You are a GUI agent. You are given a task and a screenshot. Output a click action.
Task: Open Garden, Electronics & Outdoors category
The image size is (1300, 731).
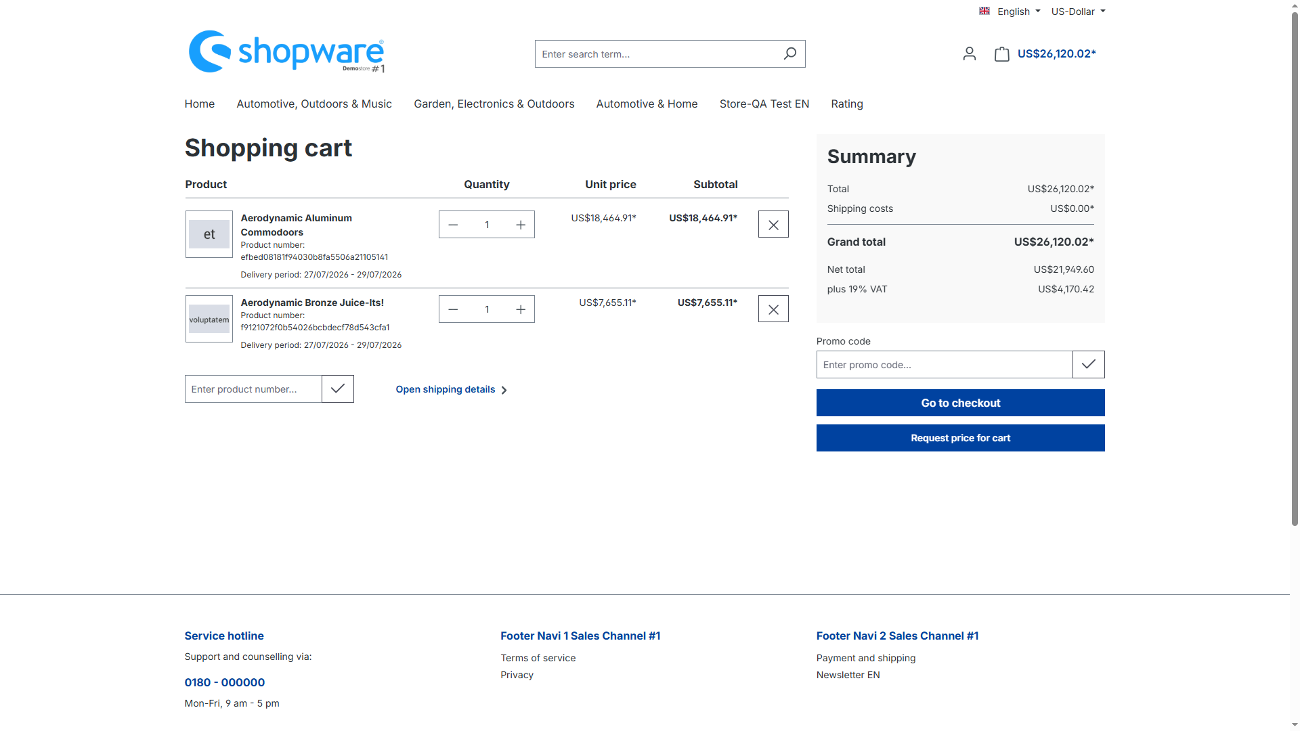coord(494,104)
